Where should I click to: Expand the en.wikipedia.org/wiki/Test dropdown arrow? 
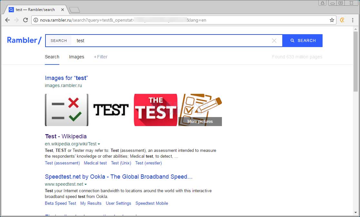click(99, 144)
